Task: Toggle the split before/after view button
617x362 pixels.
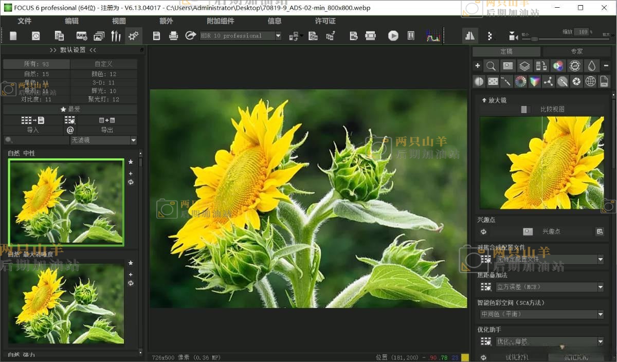Action: [469, 35]
